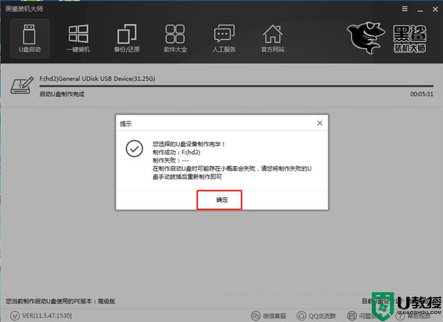Click the 黑鲨 shark logo

pos(365,38)
